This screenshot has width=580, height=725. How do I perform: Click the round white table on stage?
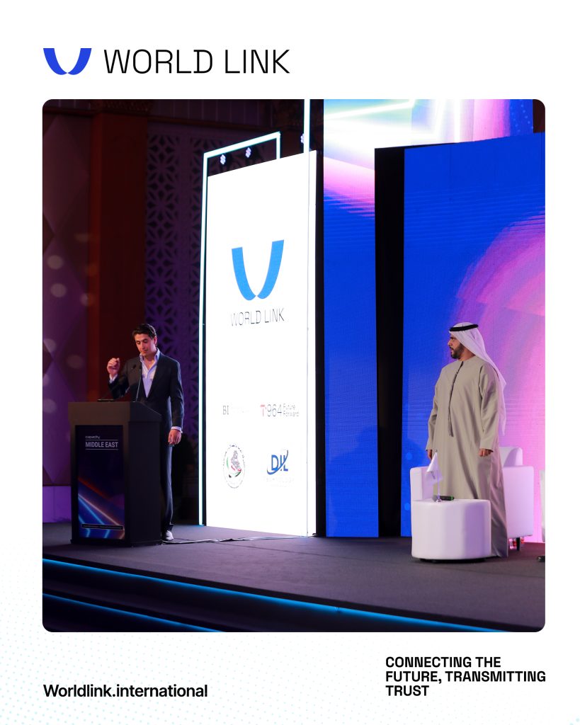(451, 530)
